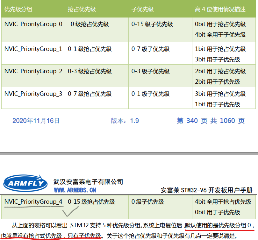Click the company name 武汉安富莱电子有限公司
Image resolution: width=258 pixels, height=240 pixels.
(88, 182)
